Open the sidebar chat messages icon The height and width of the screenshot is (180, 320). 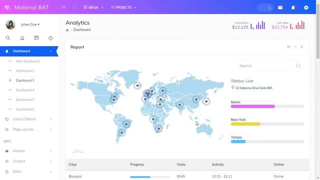pos(36,38)
